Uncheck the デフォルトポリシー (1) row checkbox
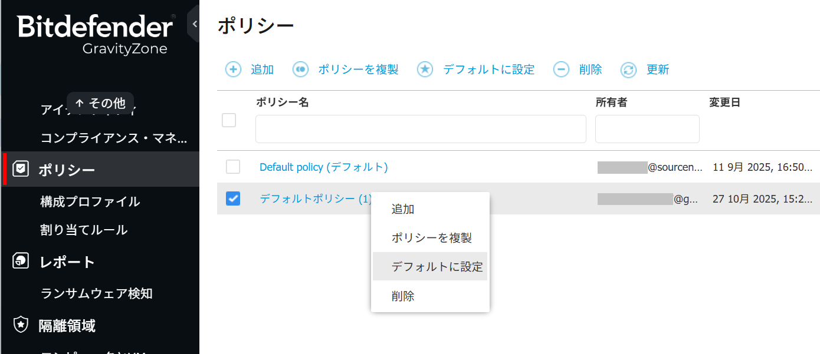Image resolution: width=820 pixels, height=354 pixels. coord(233,198)
